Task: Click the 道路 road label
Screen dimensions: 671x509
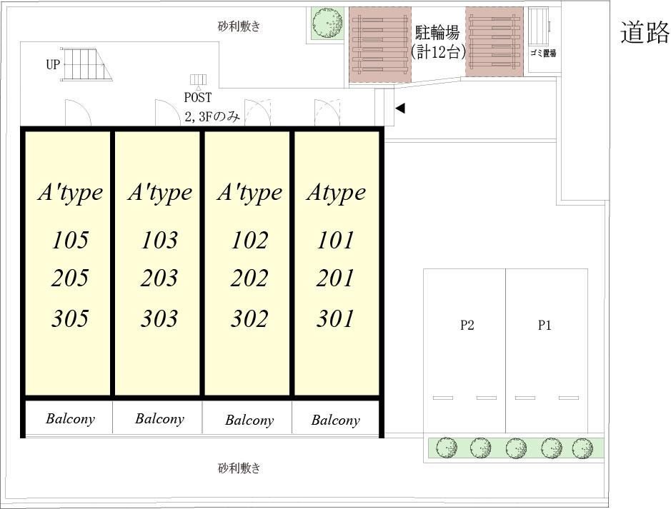Action: (645, 33)
